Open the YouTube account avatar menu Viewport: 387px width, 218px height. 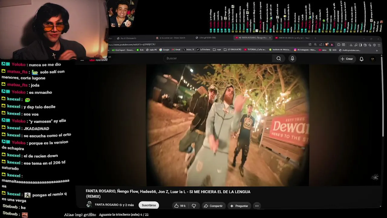373,59
